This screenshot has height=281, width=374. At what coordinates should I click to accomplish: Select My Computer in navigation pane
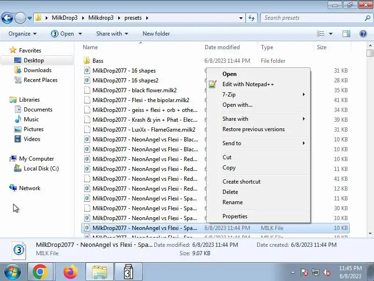coord(31,159)
